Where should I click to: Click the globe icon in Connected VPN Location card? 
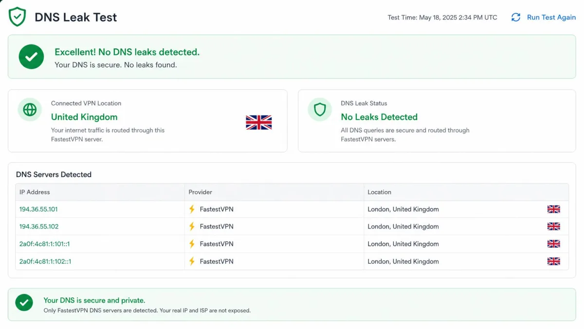(x=30, y=110)
